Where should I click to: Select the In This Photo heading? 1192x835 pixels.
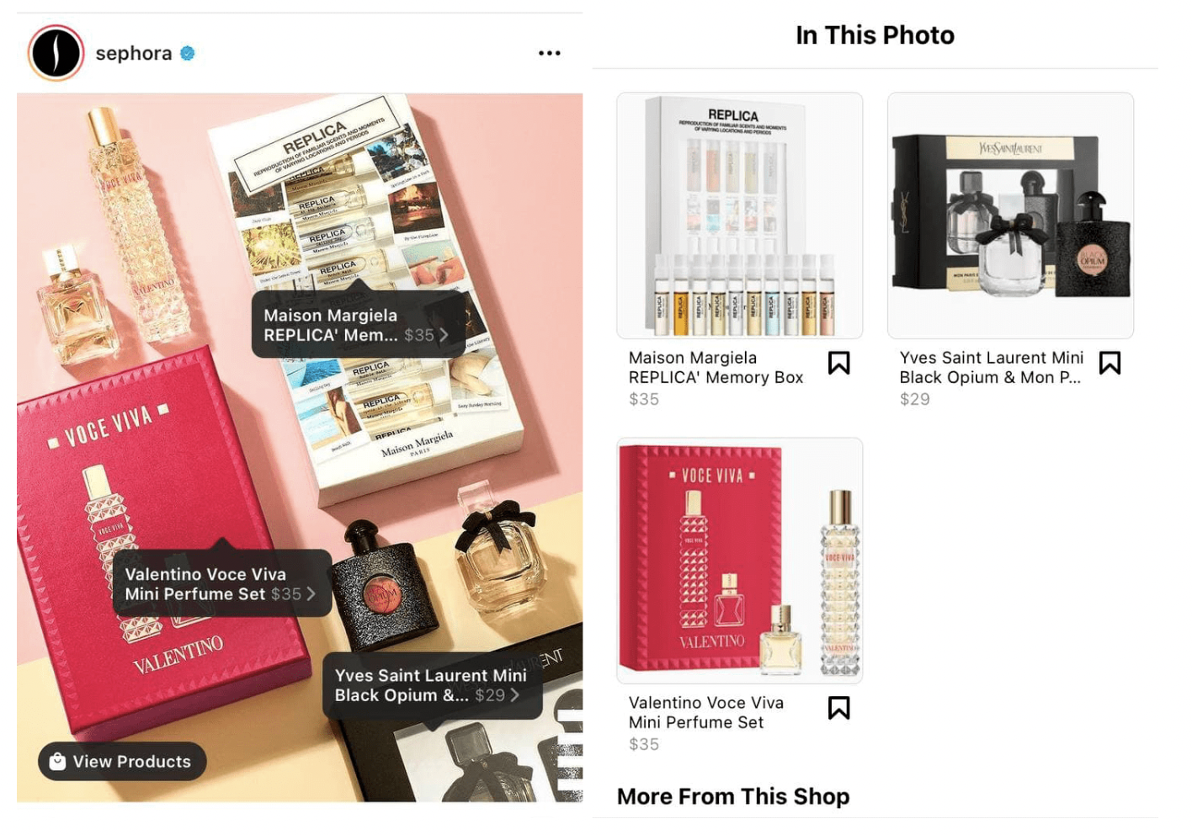click(875, 35)
